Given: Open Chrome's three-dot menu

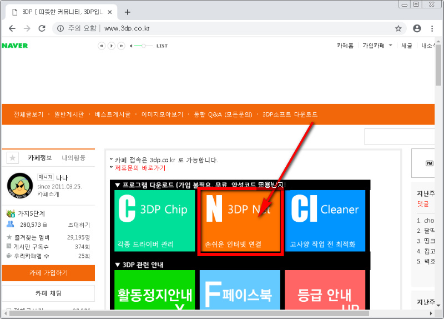Looking at the screenshot, I should coord(432,28).
